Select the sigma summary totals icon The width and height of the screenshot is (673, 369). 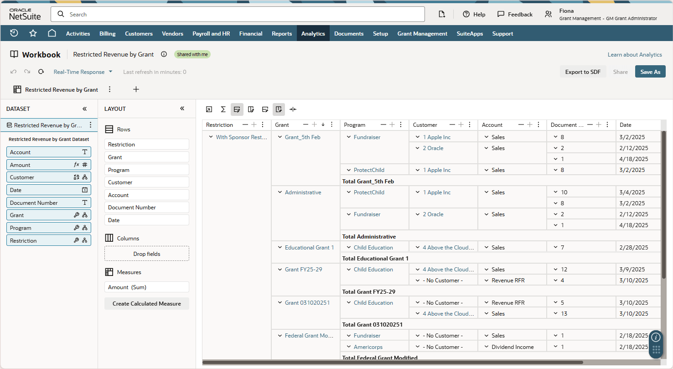(x=223, y=109)
